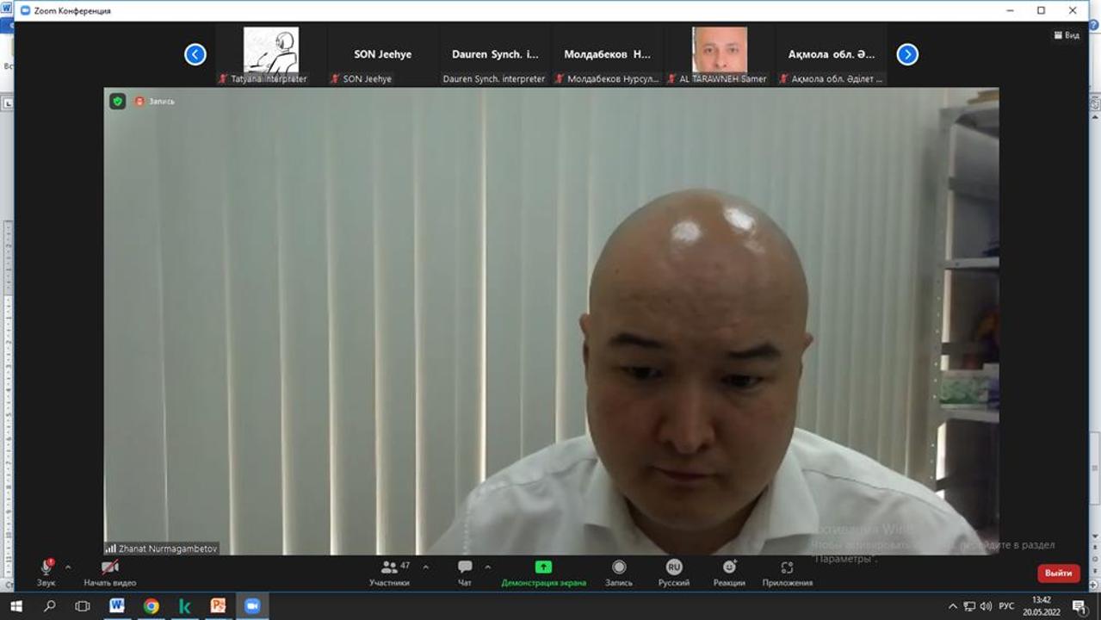Select the Молдабеков Нурсул... participant tile
This screenshot has width=1101, height=620.
pyautogui.click(x=607, y=55)
